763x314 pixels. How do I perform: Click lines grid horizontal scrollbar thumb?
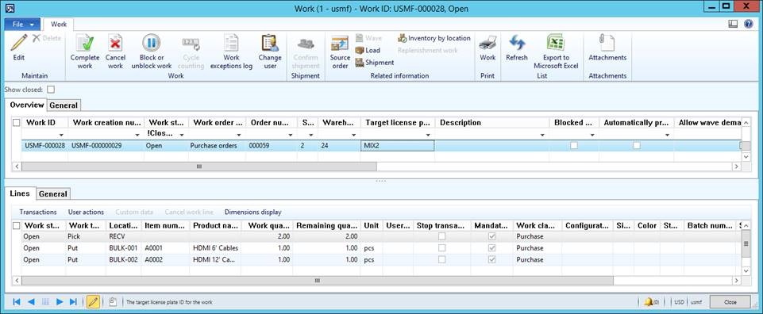pos(318,281)
